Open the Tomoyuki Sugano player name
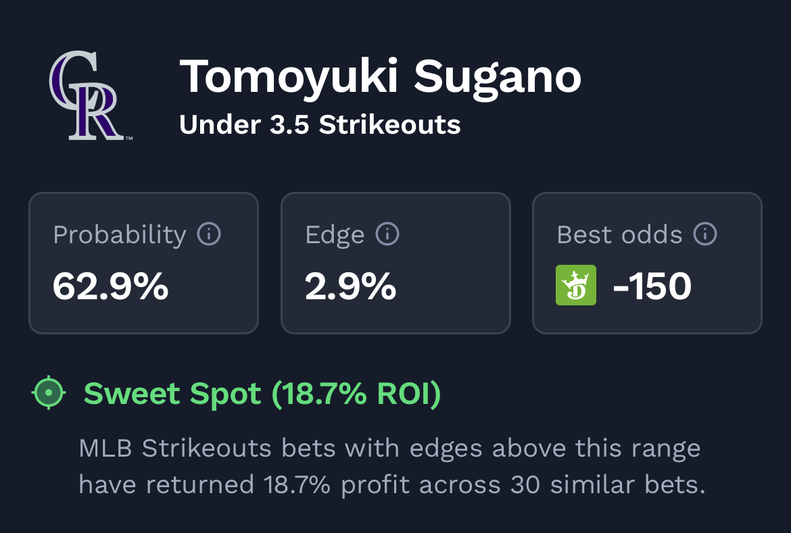791x533 pixels. [x=380, y=76]
